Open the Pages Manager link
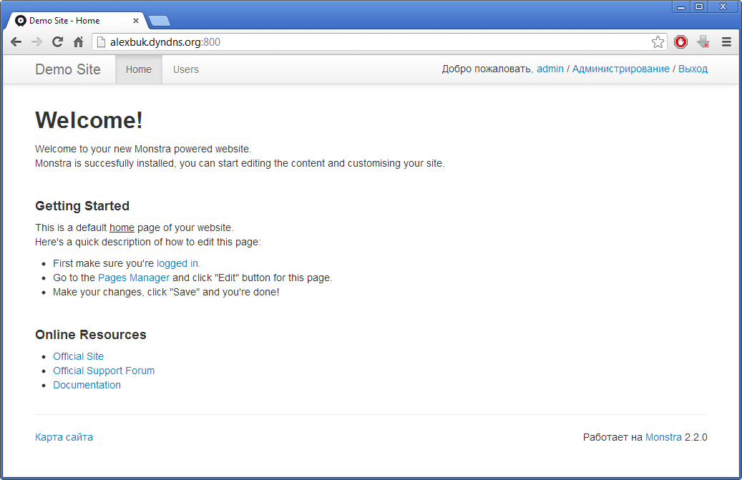Screen dimensions: 742x480 point(134,278)
